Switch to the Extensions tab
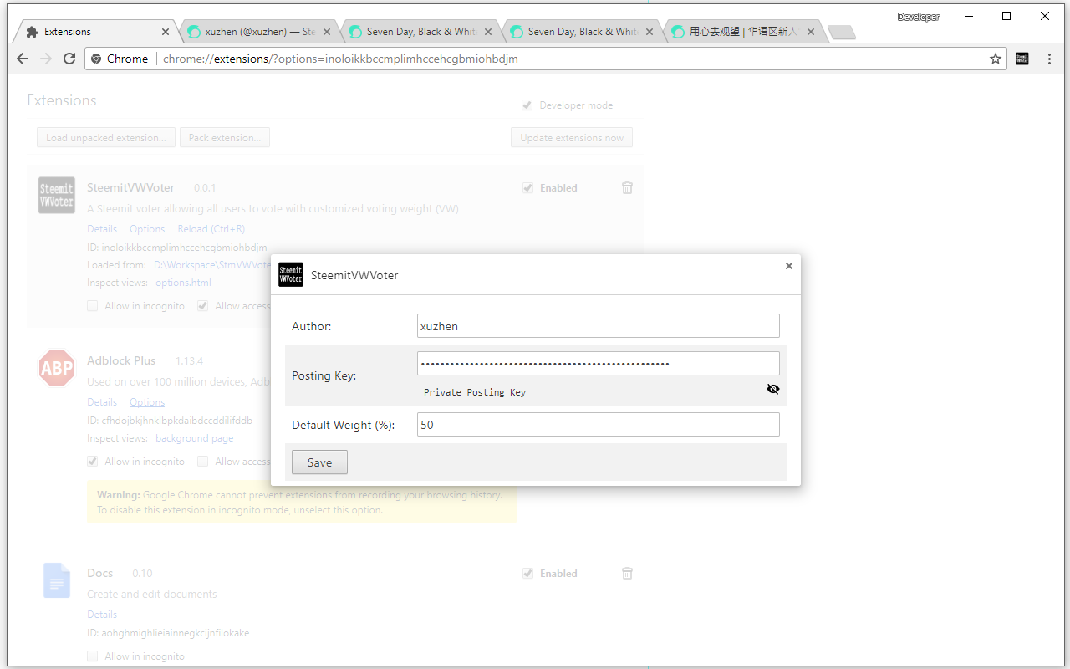This screenshot has height=669, width=1070. pyautogui.click(x=95, y=32)
